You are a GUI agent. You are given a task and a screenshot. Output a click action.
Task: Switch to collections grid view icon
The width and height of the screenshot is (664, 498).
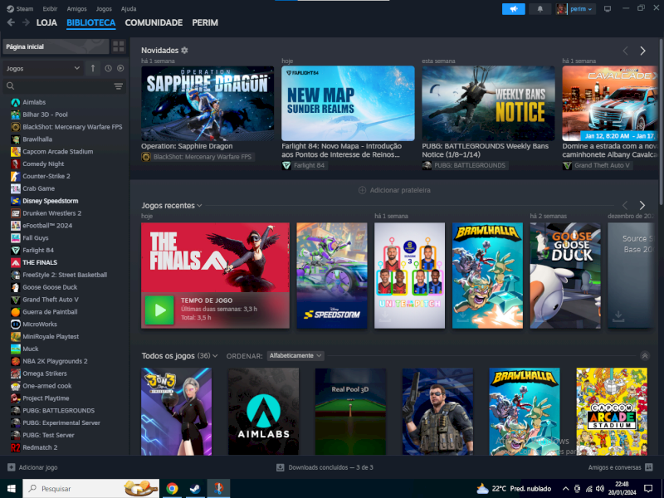click(119, 46)
